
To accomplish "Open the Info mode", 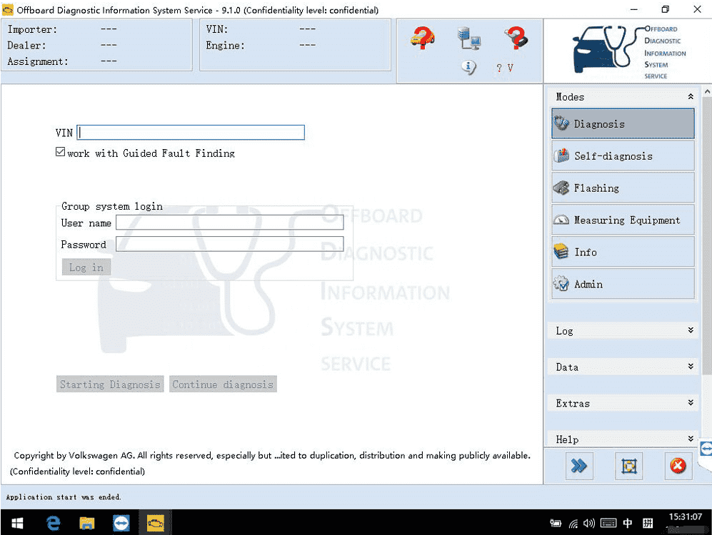I will [623, 252].
